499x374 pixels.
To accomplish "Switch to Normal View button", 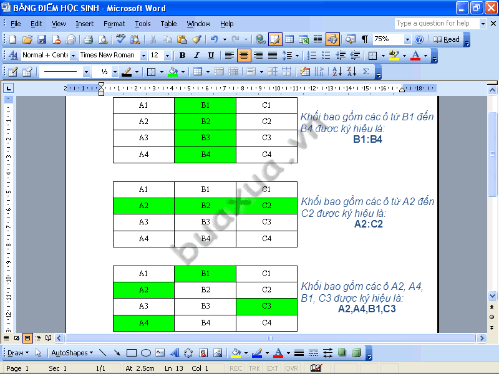I will point(6,338).
